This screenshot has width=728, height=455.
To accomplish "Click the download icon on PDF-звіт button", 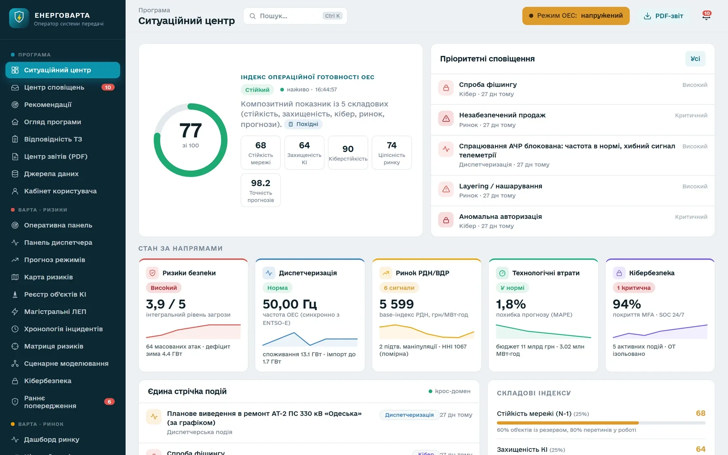I will tap(648, 16).
